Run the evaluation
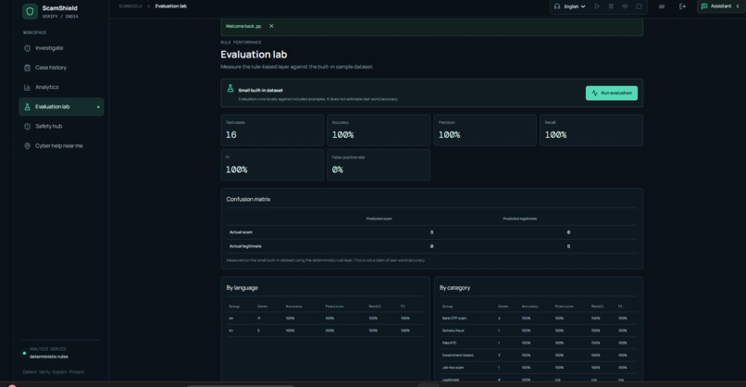Screen dimensions: 746x387 pos(612,93)
